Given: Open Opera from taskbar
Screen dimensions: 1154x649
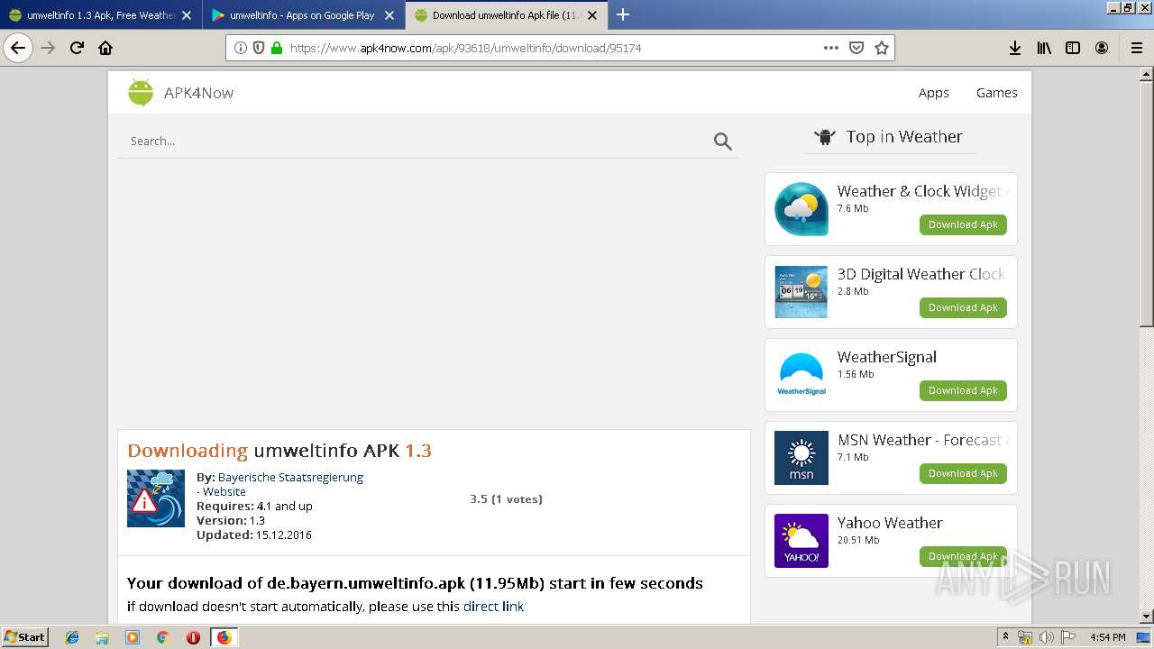Looking at the screenshot, I should (193, 637).
